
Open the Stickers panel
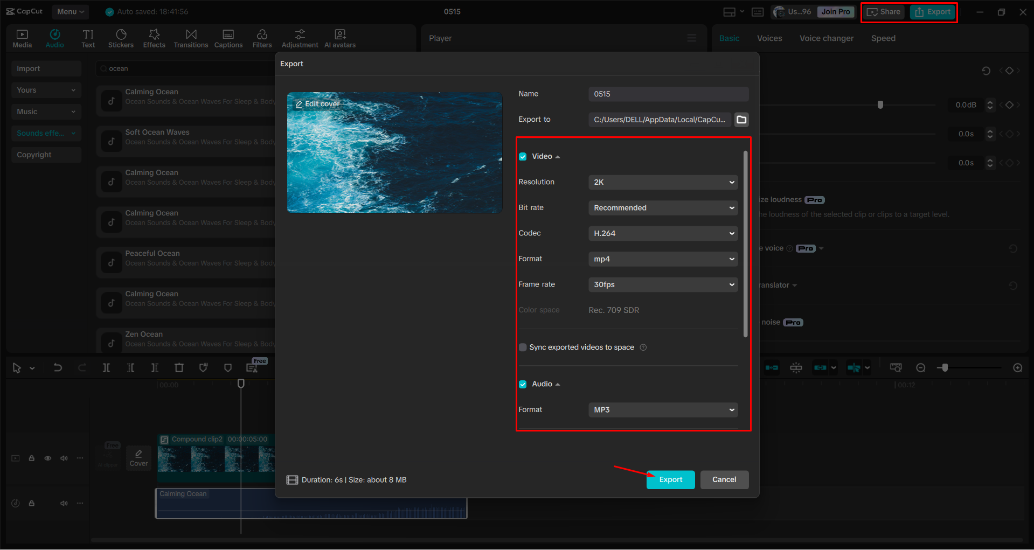coord(121,38)
